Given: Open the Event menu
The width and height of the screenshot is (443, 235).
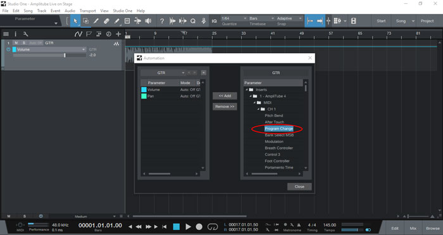Looking at the screenshot, I should pos(56,11).
